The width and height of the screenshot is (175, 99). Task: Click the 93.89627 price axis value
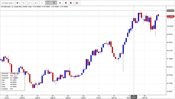click(x=170, y=91)
